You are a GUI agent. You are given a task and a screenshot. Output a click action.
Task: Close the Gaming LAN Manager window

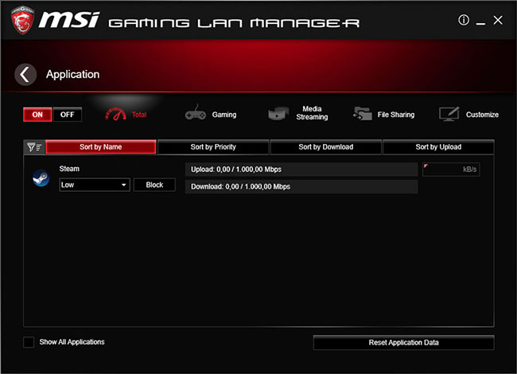[x=498, y=20]
